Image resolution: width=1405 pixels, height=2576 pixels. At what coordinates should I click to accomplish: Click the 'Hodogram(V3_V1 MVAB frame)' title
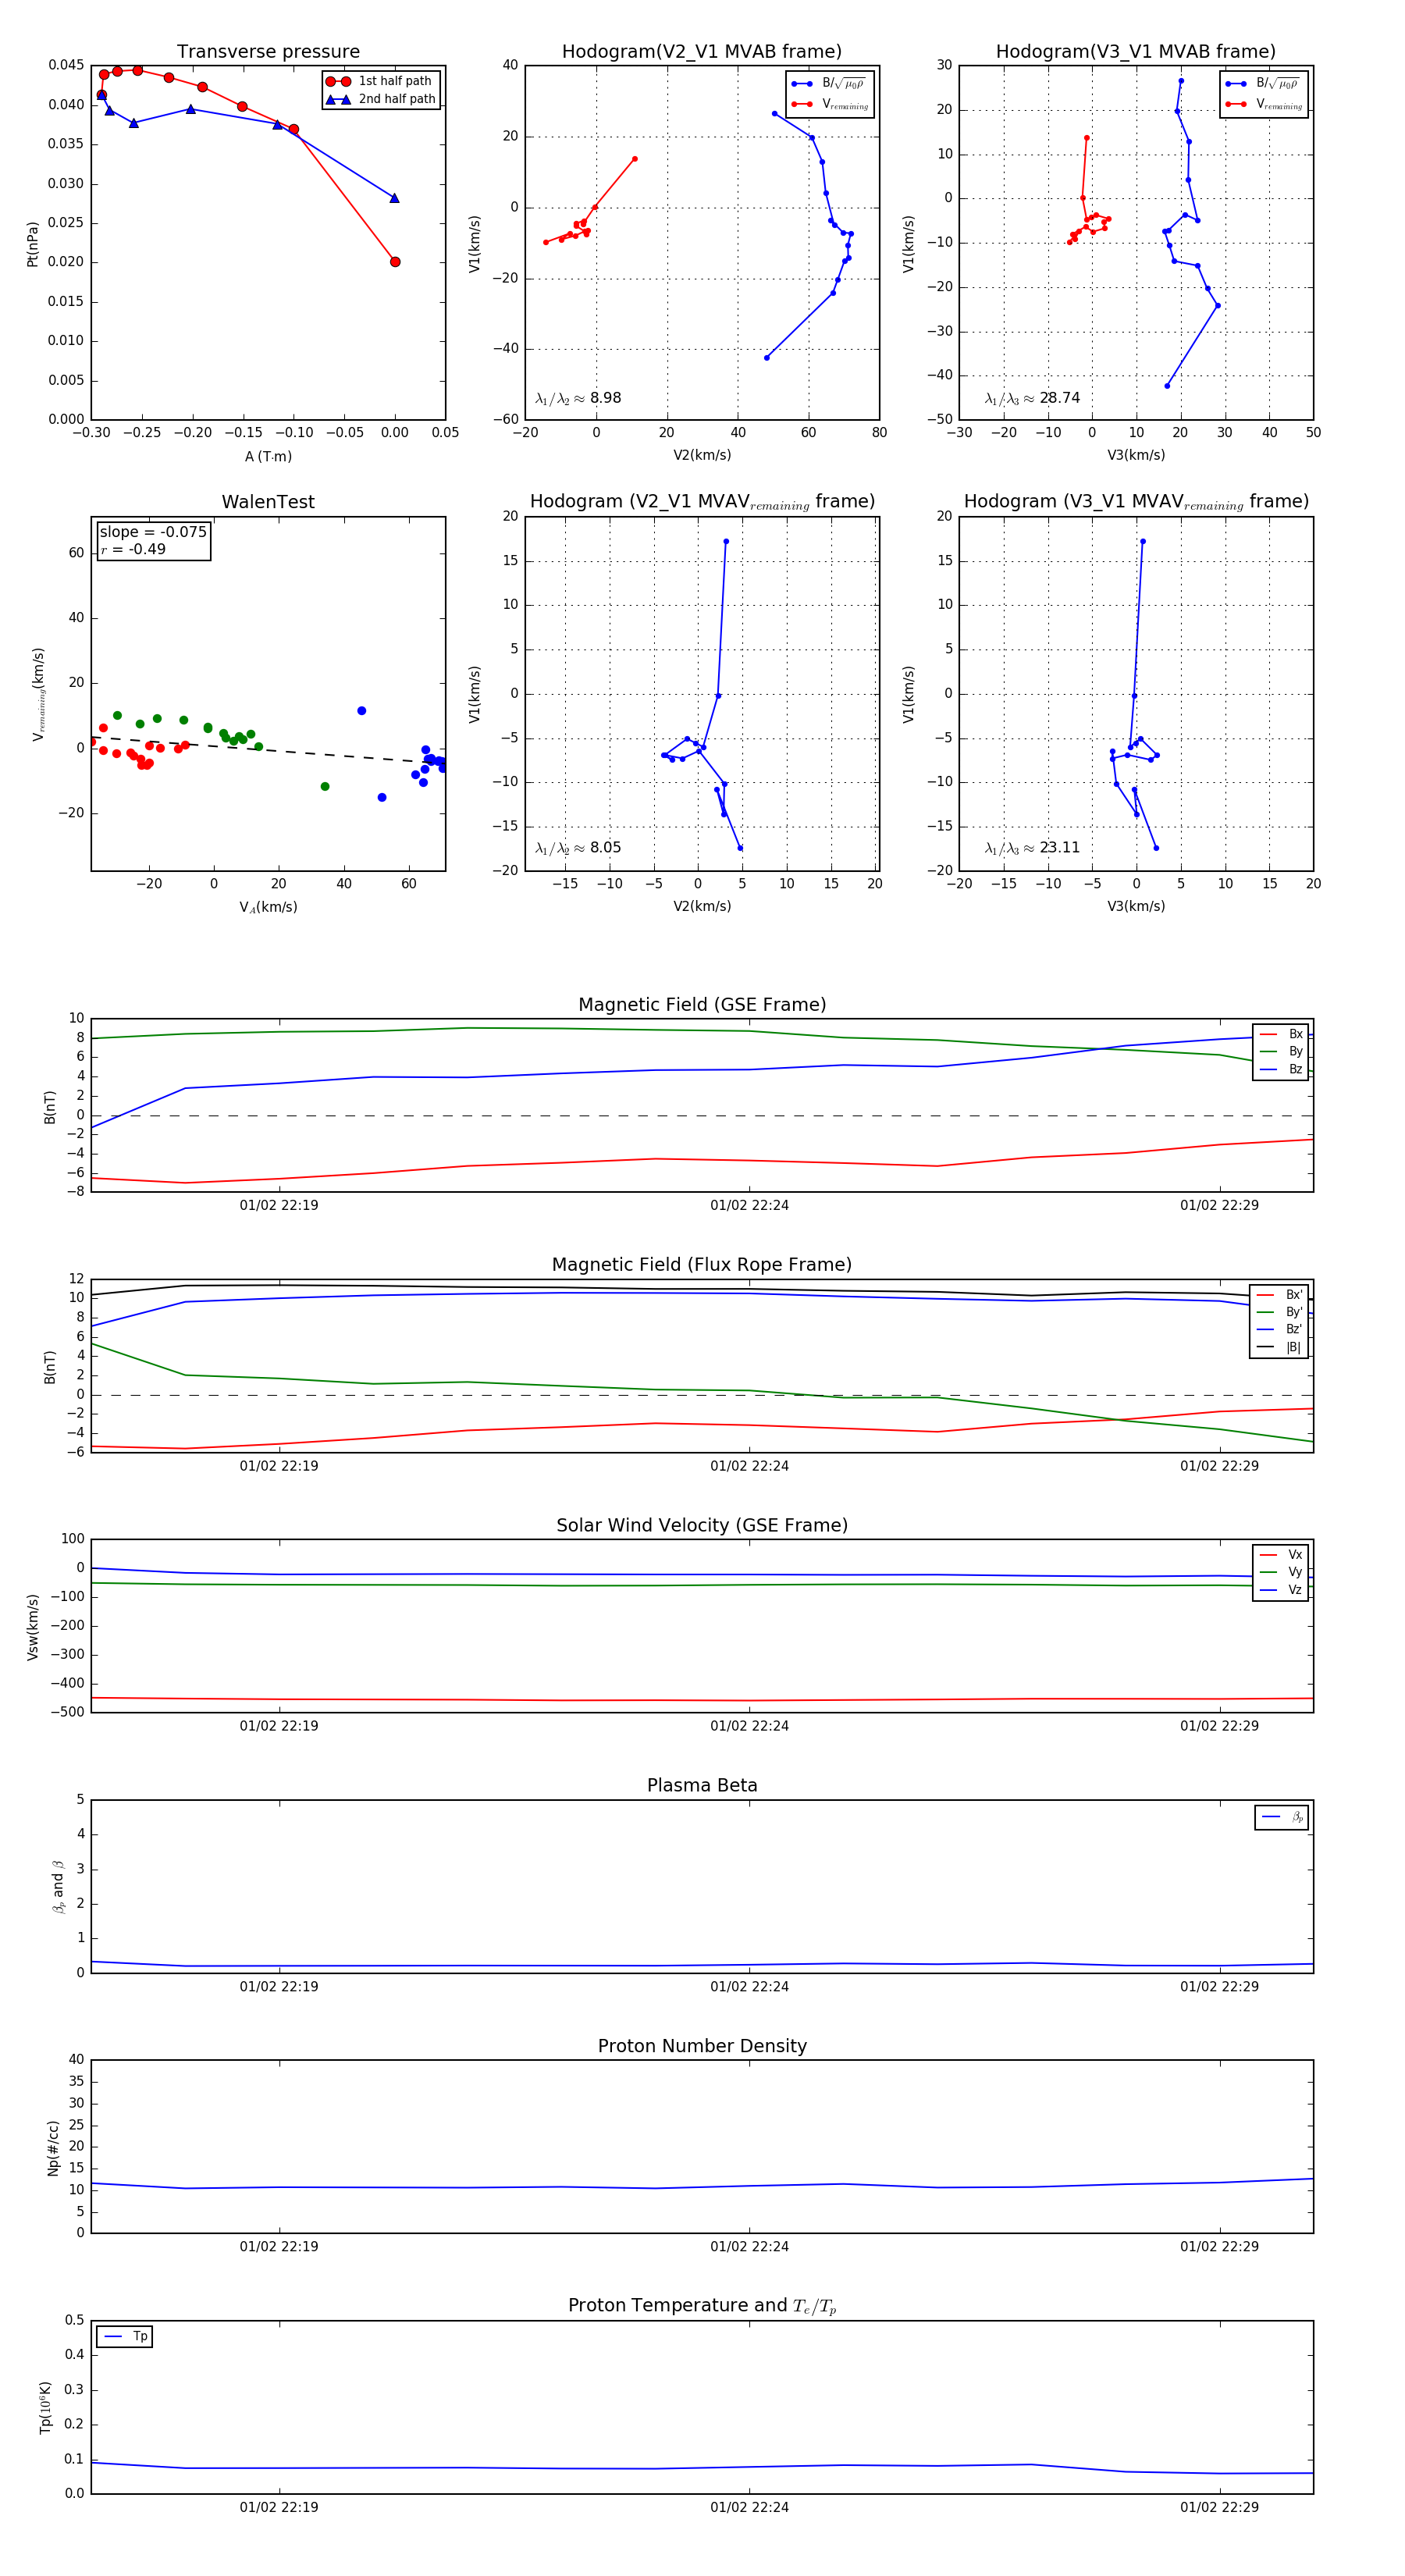[1136, 52]
